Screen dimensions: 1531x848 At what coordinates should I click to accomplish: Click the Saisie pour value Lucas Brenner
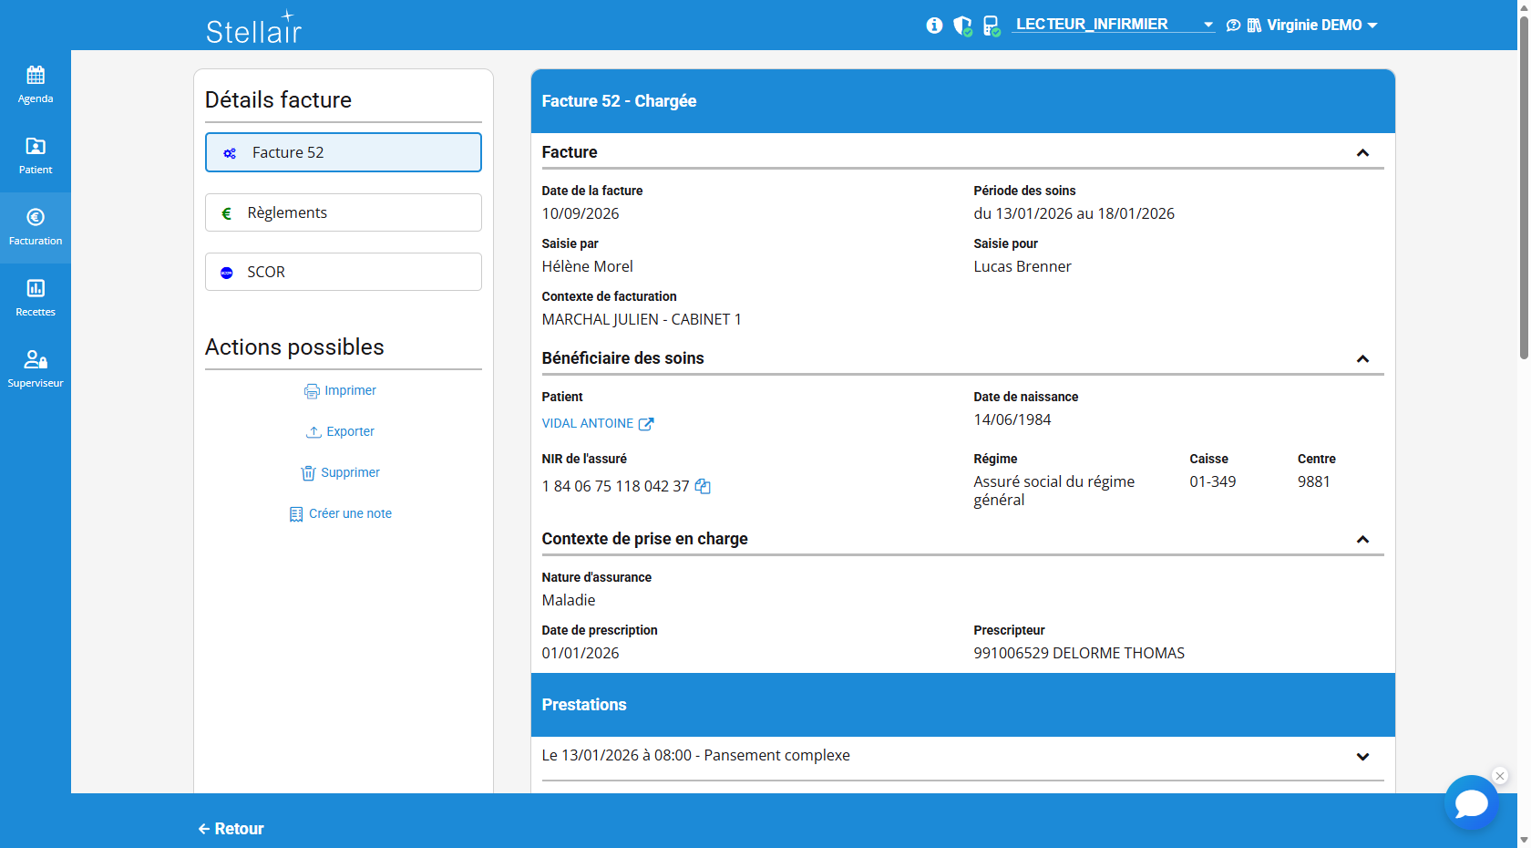pyautogui.click(x=1022, y=266)
